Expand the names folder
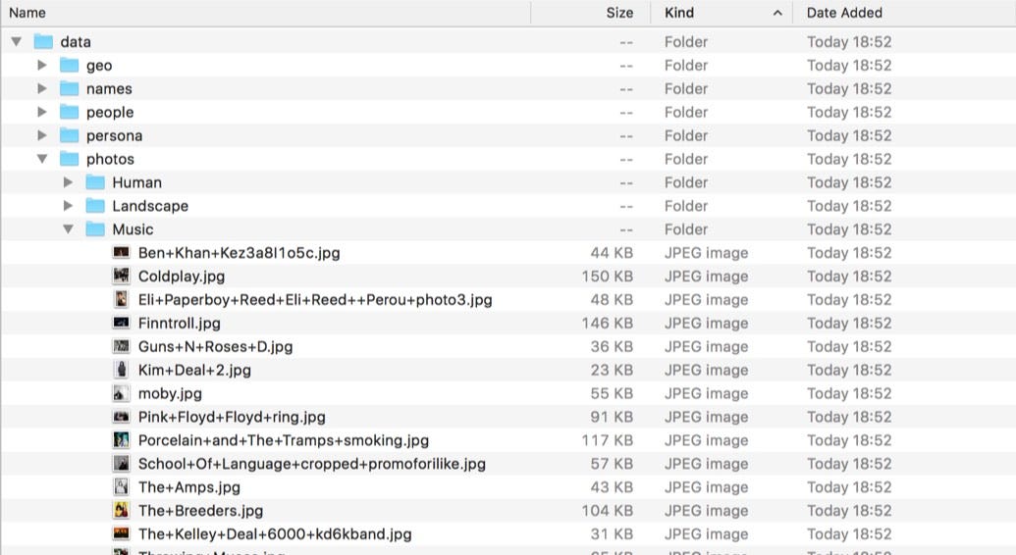 click(x=42, y=88)
